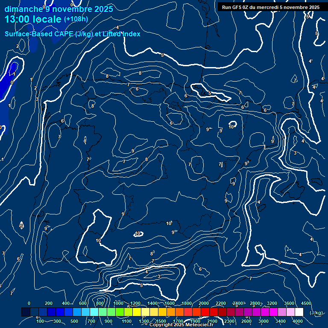The width and height of the screenshot is (328, 328).
Task: Select the bright yellow 1200–1300 legend swatch
Action: point(137,312)
